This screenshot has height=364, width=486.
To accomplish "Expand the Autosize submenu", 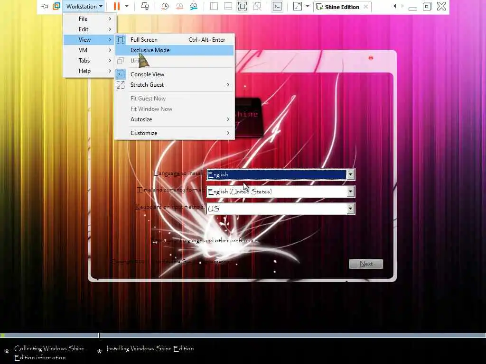I will (x=175, y=119).
